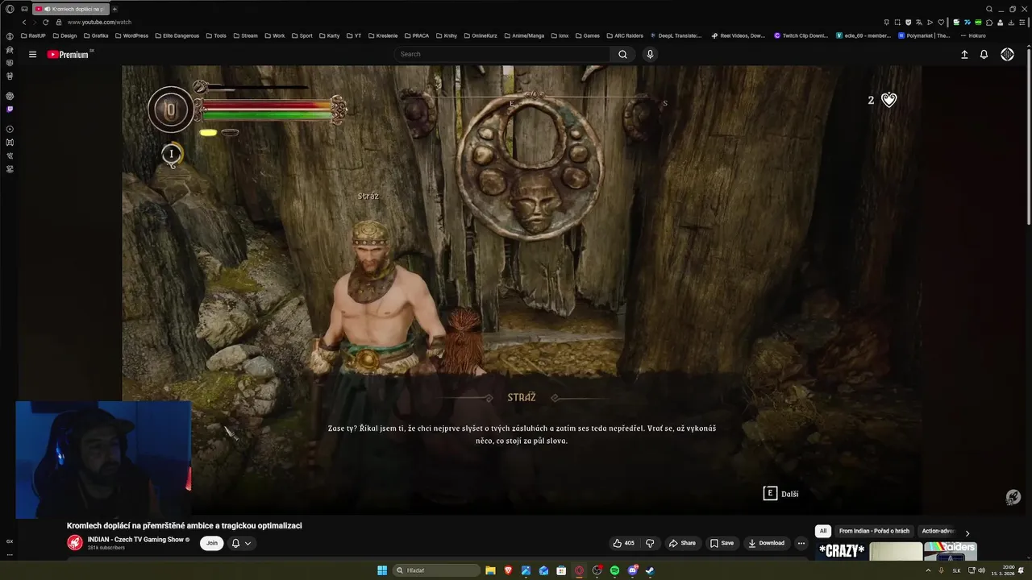Image resolution: width=1032 pixels, height=580 pixels.
Task: Open Spotify from the taskbar
Action: click(614, 570)
